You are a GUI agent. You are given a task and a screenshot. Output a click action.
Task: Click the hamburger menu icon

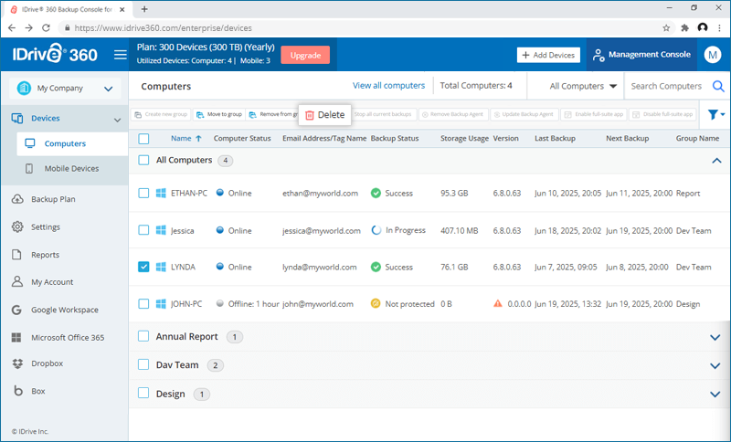point(120,55)
